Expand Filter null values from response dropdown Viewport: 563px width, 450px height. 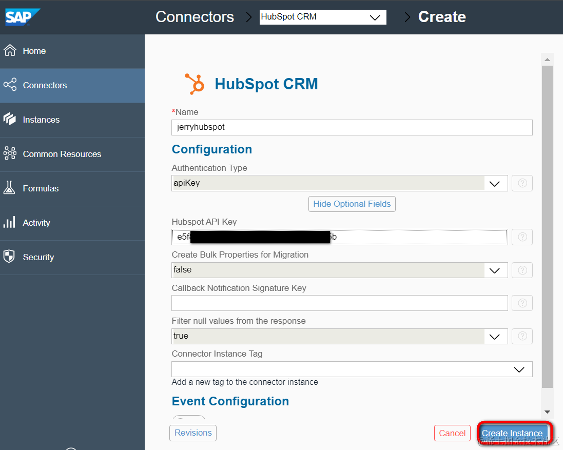tap(340, 336)
